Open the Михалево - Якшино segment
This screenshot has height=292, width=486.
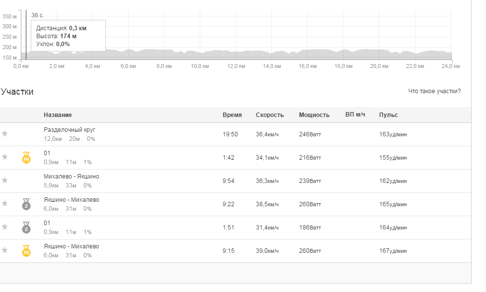pos(71,176)
